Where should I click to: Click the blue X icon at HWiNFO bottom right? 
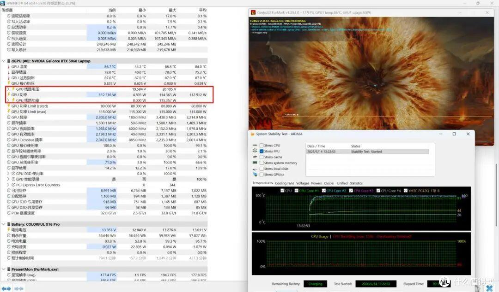click(x=489, y=288)
